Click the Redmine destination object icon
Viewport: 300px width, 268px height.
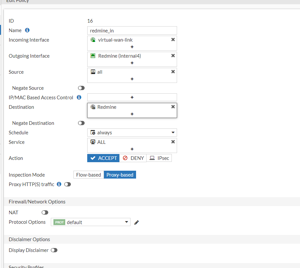click(93, 107)
